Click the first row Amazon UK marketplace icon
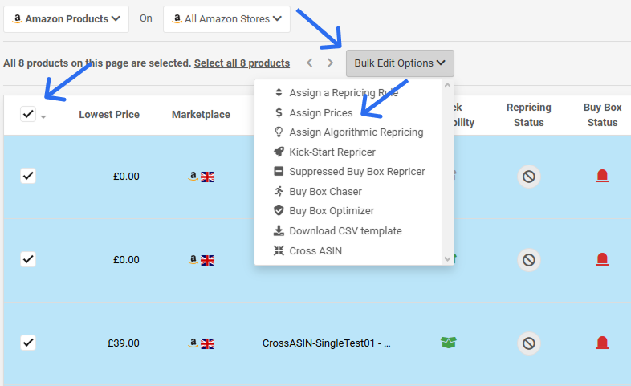Viewport: 631px width, 386px height. click(x=202, y=177)
